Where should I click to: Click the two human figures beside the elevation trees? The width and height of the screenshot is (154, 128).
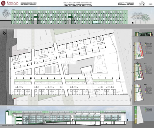point(133,23)
